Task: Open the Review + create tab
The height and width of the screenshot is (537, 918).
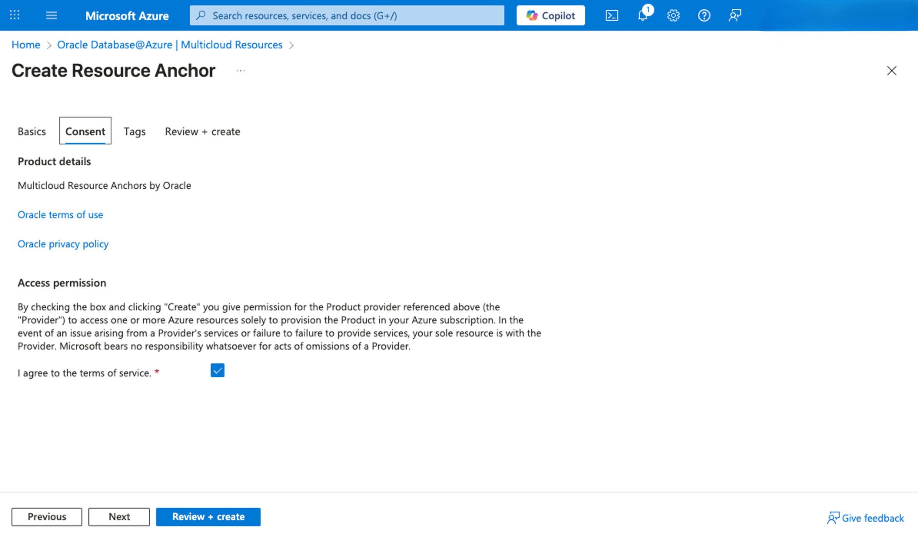Action: [202, 131]
